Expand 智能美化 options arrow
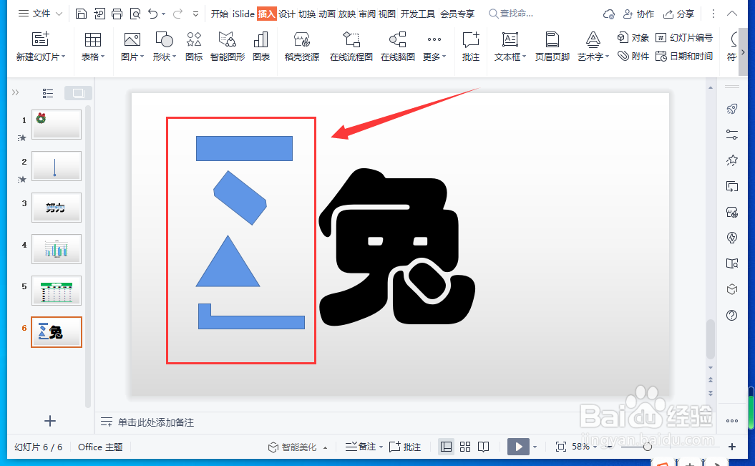This screenshot has height=466, width=755. tap(326, 447)
